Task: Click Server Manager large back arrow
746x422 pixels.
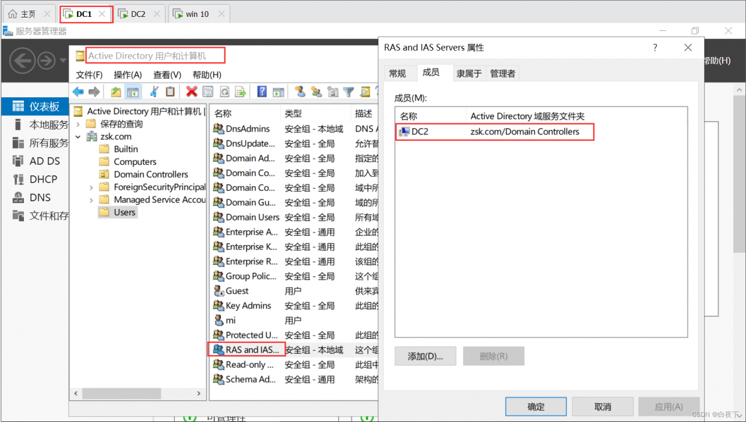Action: point(22,60)
